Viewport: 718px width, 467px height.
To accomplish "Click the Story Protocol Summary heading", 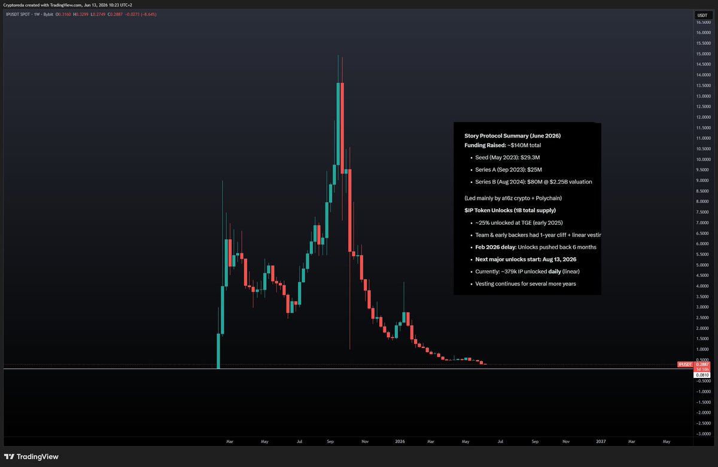I will click(512, 136).
